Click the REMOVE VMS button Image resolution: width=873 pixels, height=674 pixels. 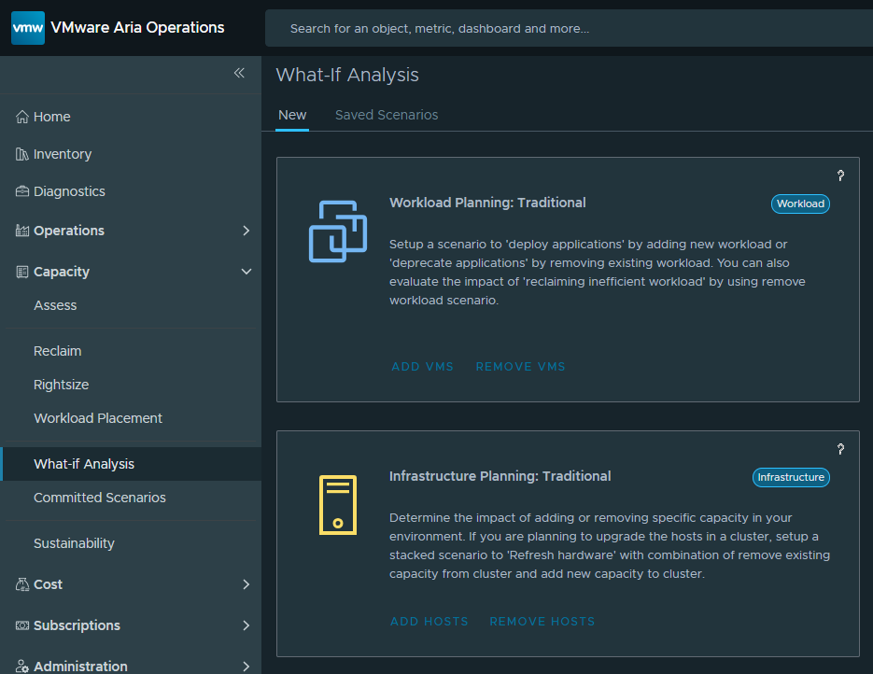[x=521, y=367]
